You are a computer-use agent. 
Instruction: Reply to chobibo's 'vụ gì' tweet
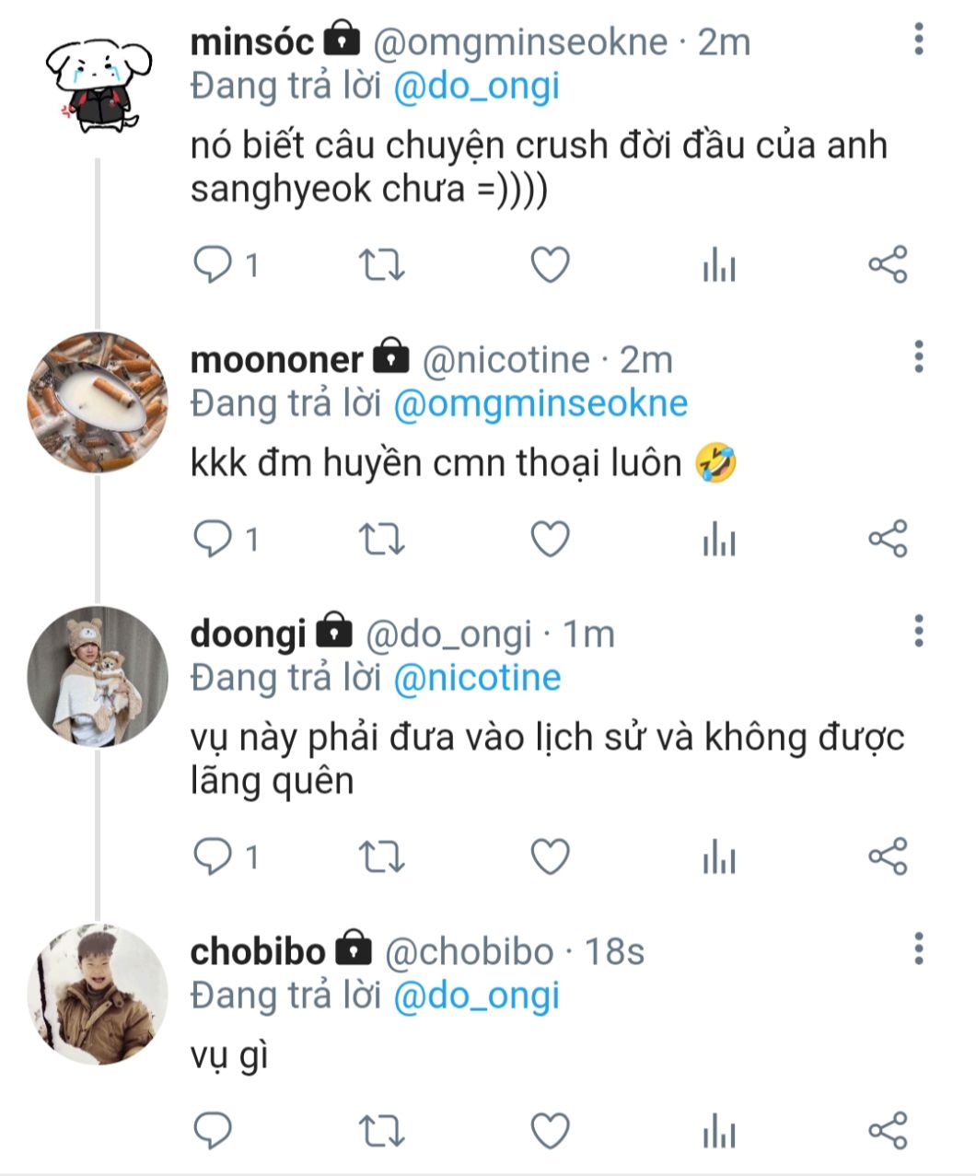pyautogui.click(x=214, y=1130)
